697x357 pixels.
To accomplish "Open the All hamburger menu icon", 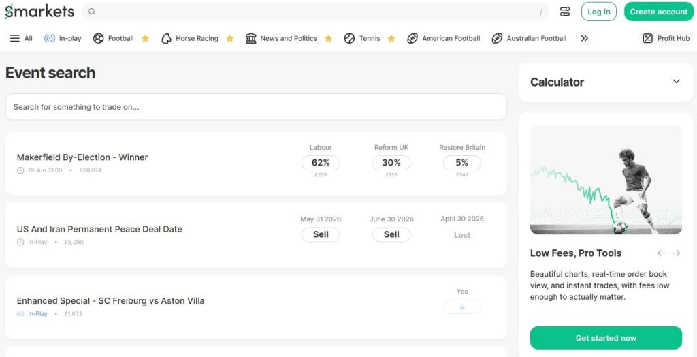I will [x=15, y=38].
